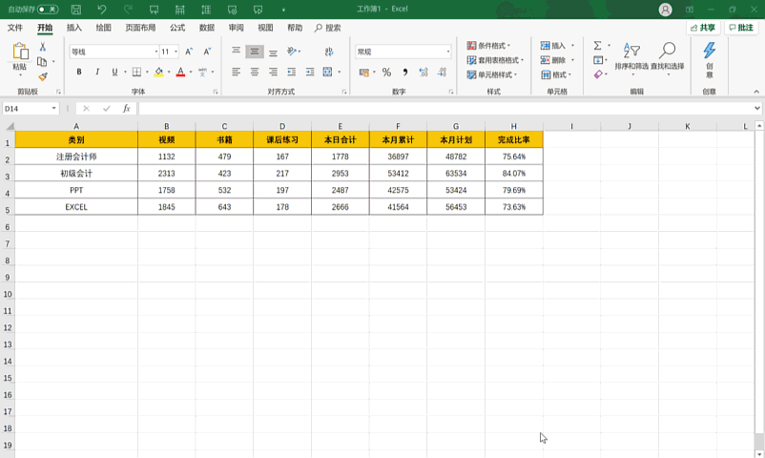Center text horizontally
This screenshot has height=458, width=765.
[255, 72]
